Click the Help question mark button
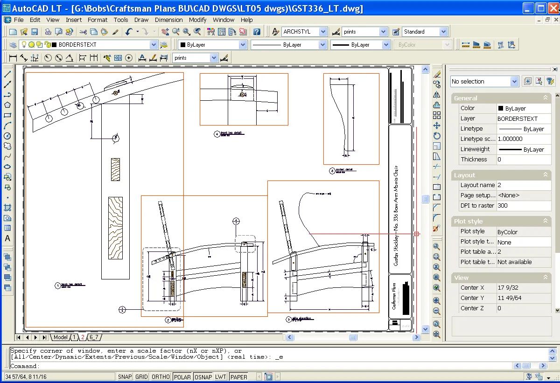Screen dimensions: 560x383 (x=257, y=31)
